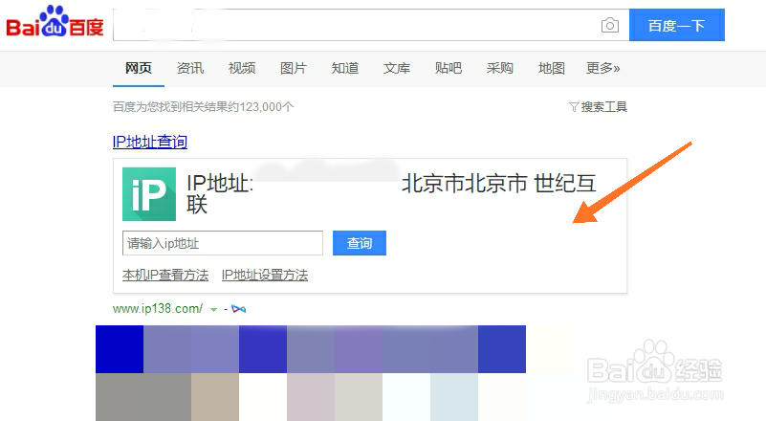
Task: Open the 地图 tab
Action: pyautogui.click(x=552, y=68)
